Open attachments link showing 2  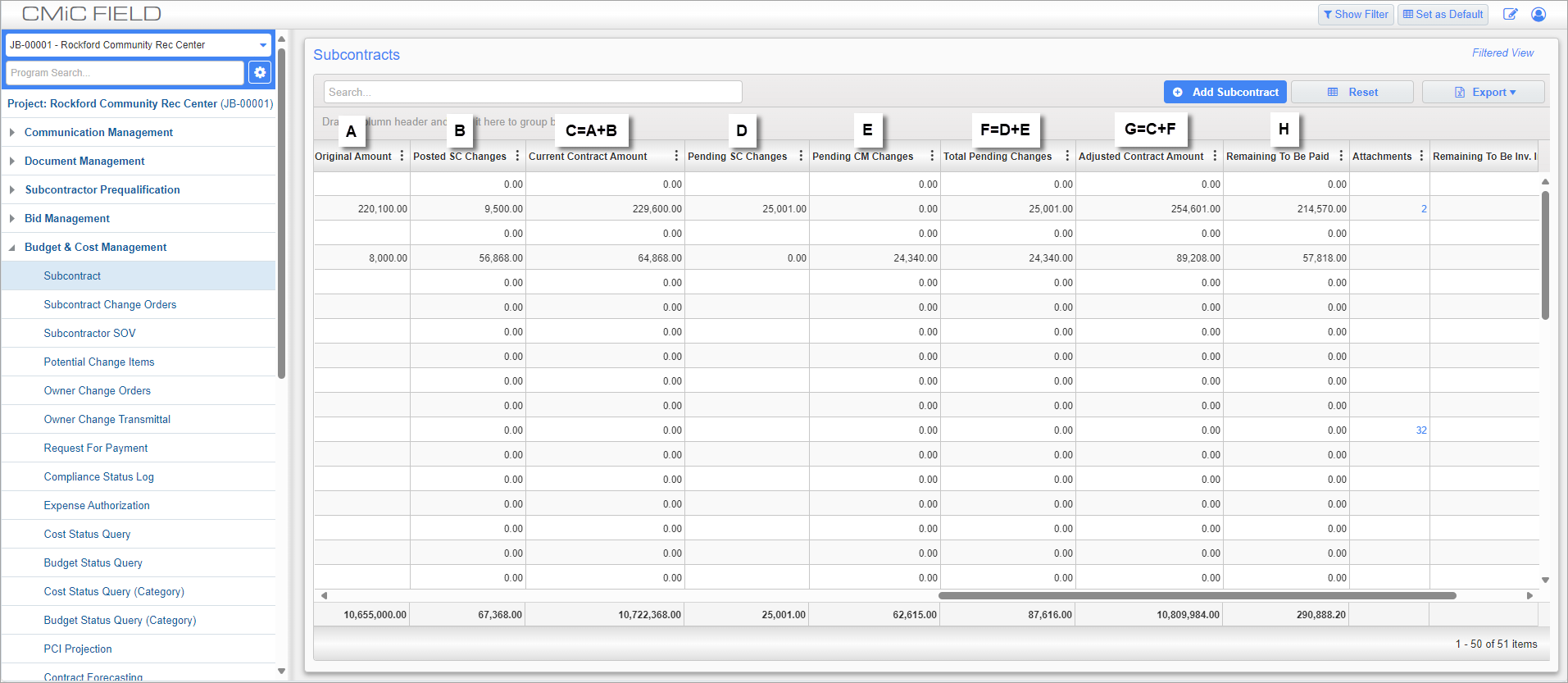click(x=1424, y=209)
